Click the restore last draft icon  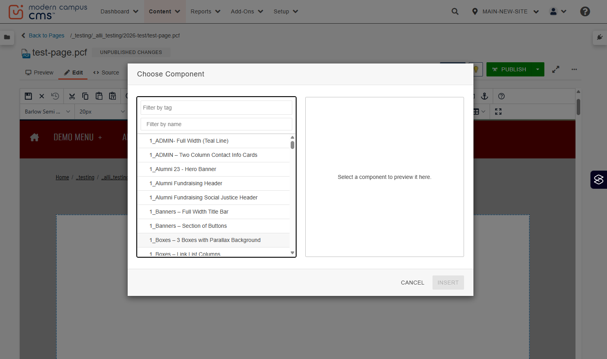(x=55, y=96)
